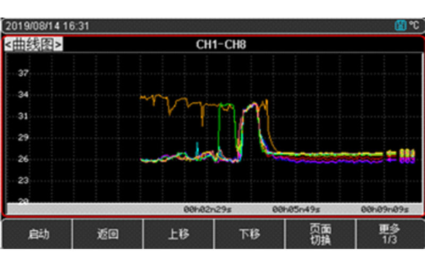Click the 00h09m09s time axis label

click(385, 210)
